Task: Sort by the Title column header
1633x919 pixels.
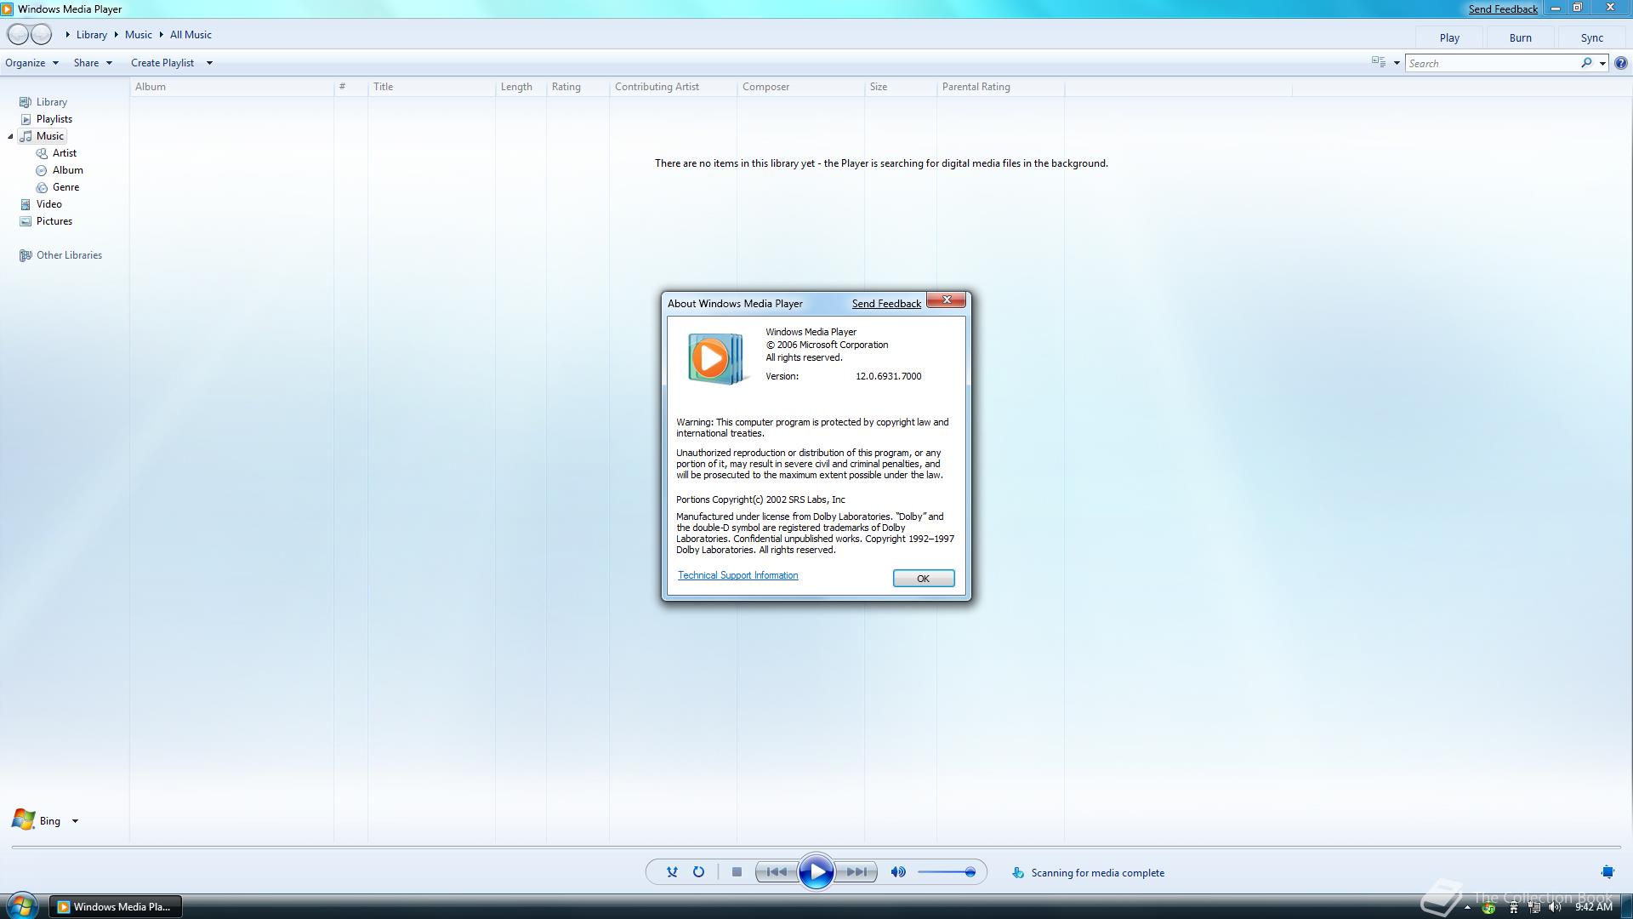Action: point(431,87)
